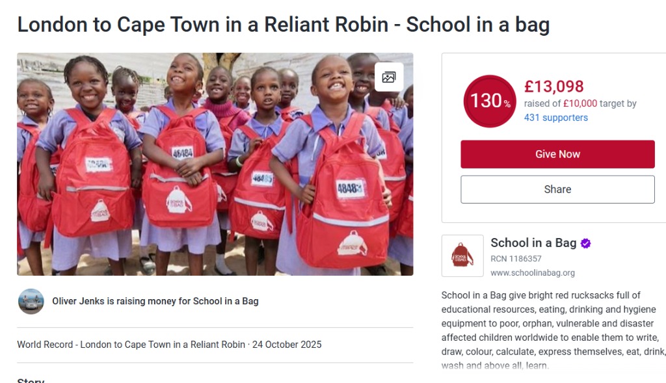Visit www.schoolinabag.org website link
Viewport: 666px width, 383px height.
click(532, 273)
